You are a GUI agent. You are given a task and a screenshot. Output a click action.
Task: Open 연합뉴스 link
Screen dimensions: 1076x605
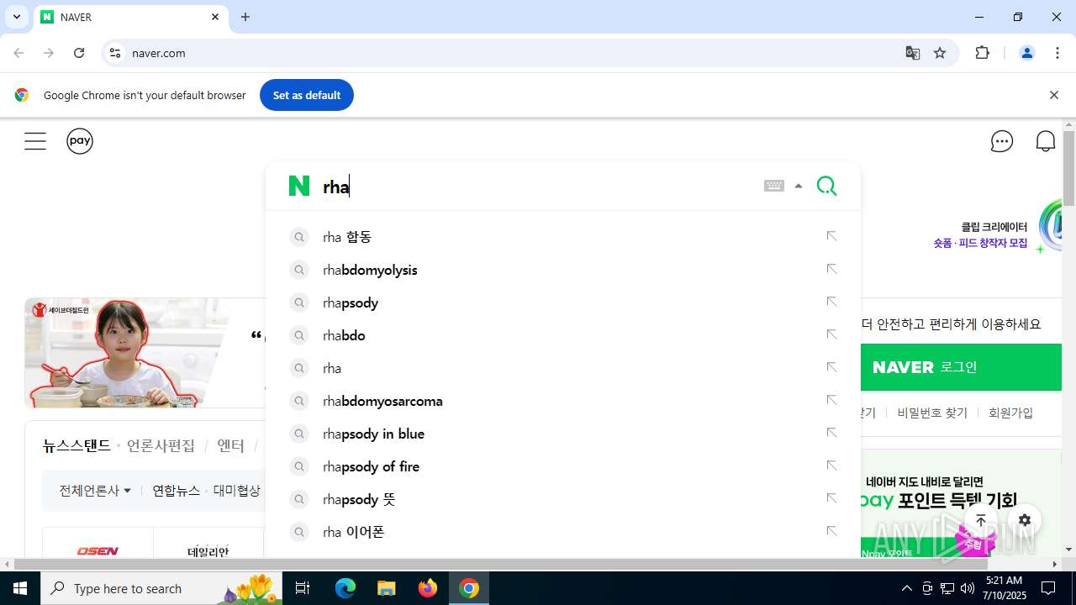(176, 490)
